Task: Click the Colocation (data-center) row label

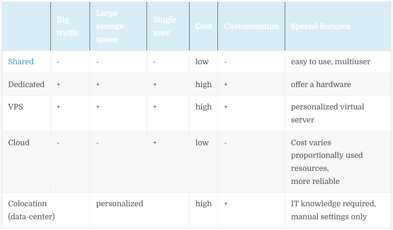Action: (31, 210)
